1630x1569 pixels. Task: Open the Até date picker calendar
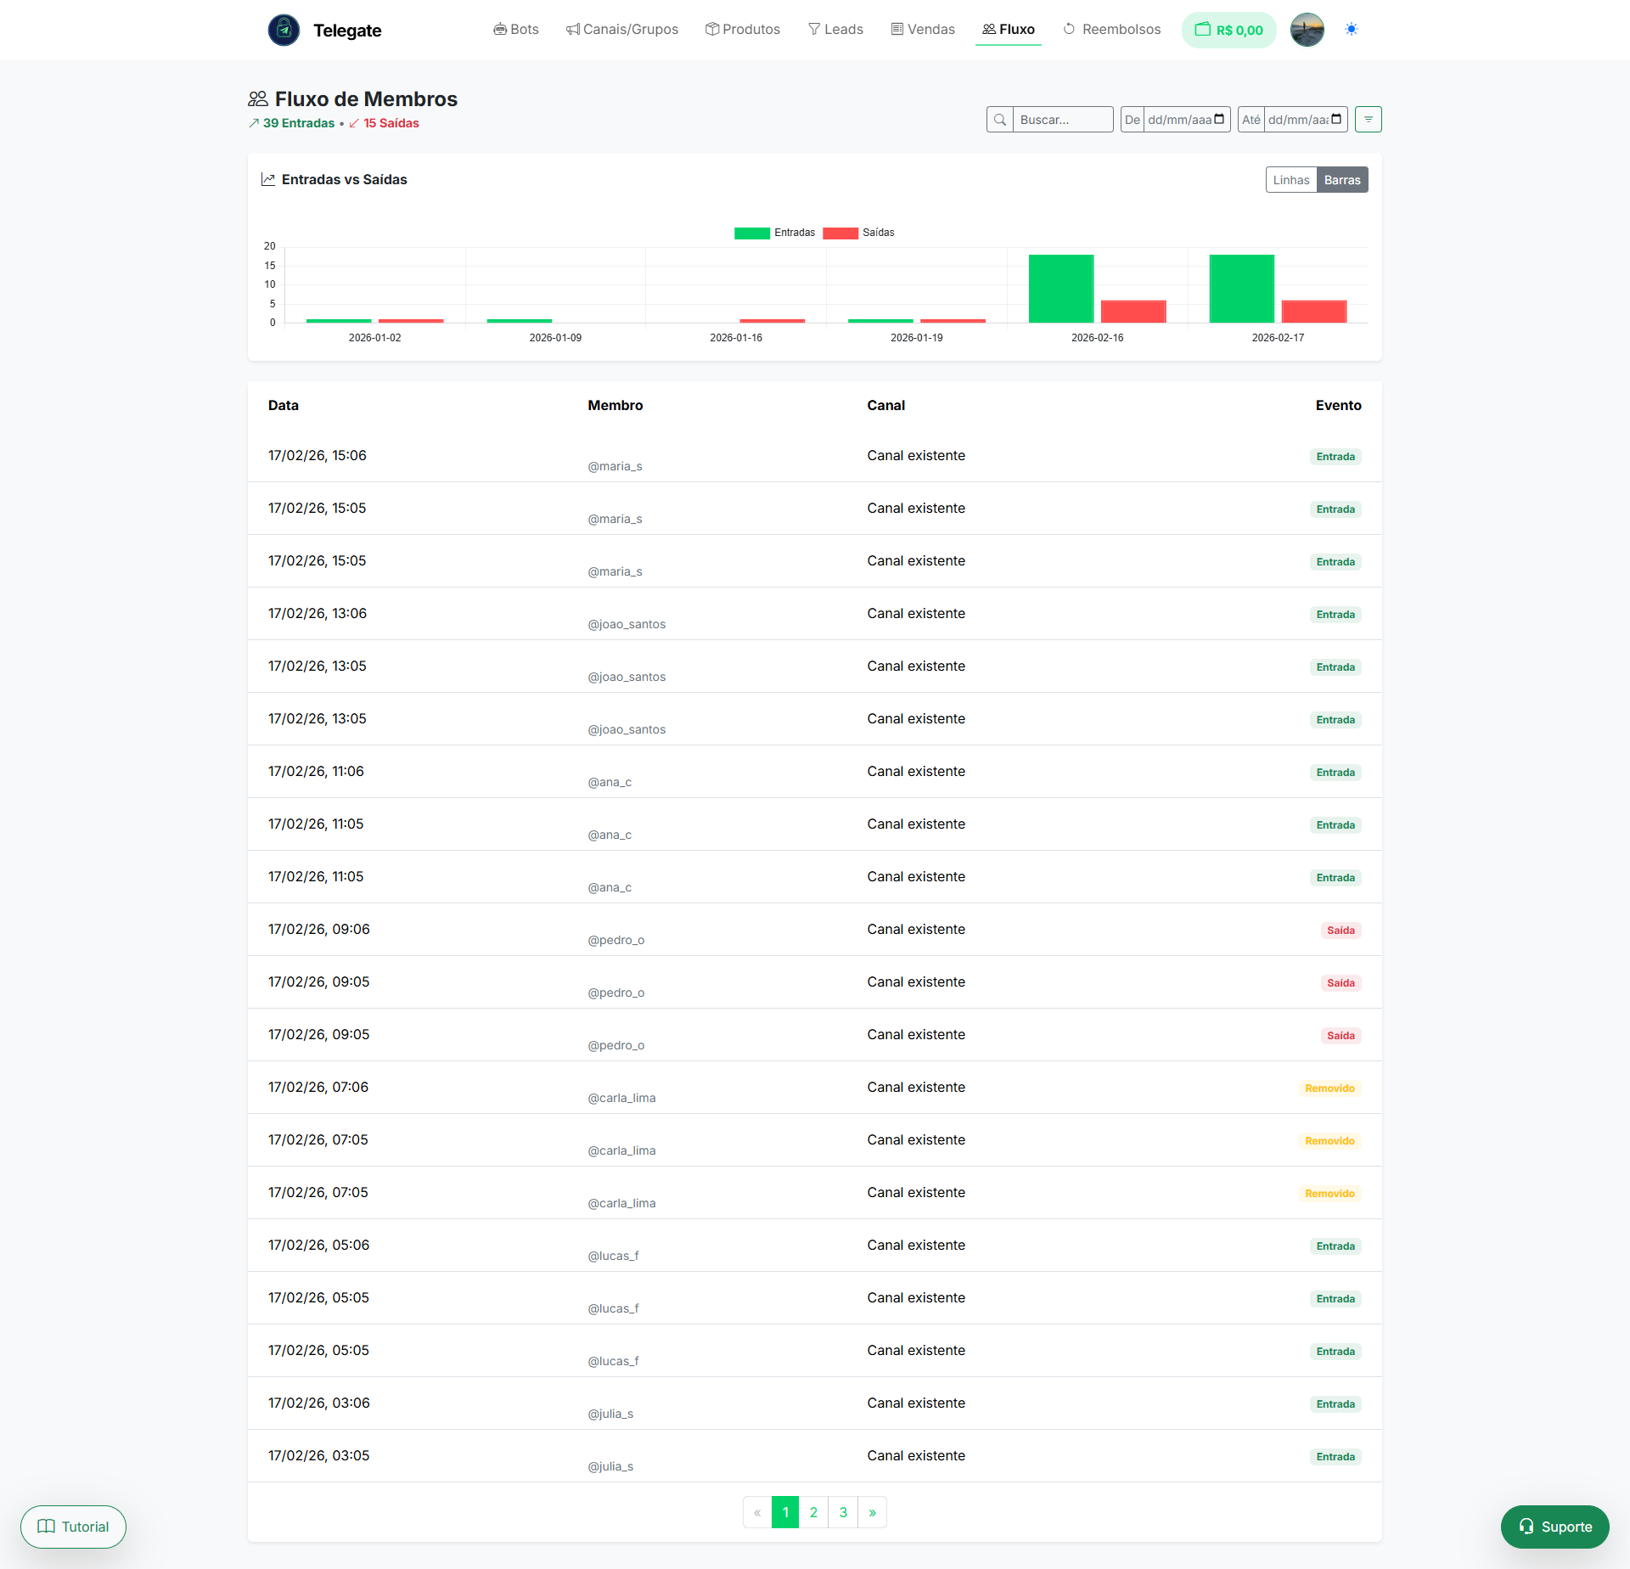click(1337, 119)
